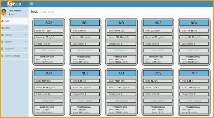Click the Alarmas y estados clock icon
The image size is (214, 118).
(x=2, y=56)
